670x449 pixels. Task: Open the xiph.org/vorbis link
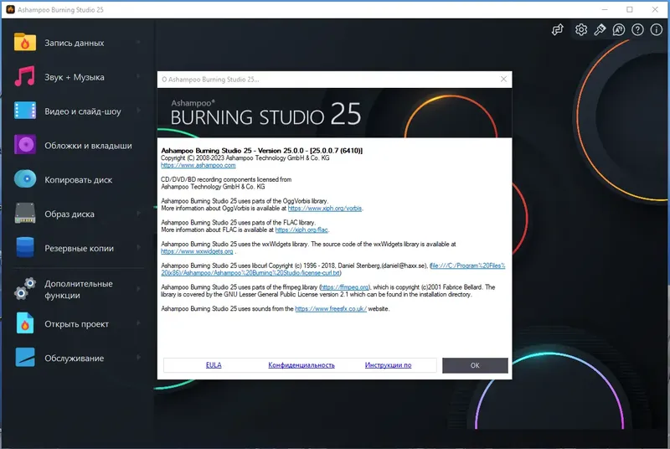[x=325, y=209]
